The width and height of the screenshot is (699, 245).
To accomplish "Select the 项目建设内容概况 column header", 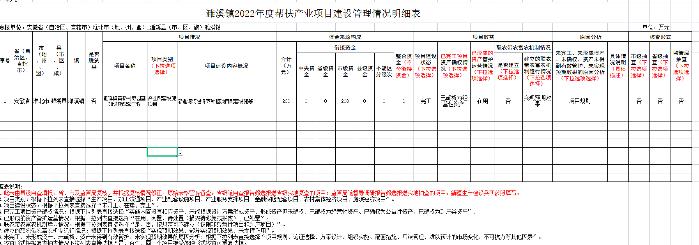I will point(227,66).
